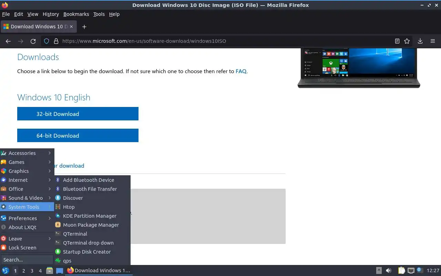
Task: Open the volume speaker tray icon
Action: click(x=389, y=270)
